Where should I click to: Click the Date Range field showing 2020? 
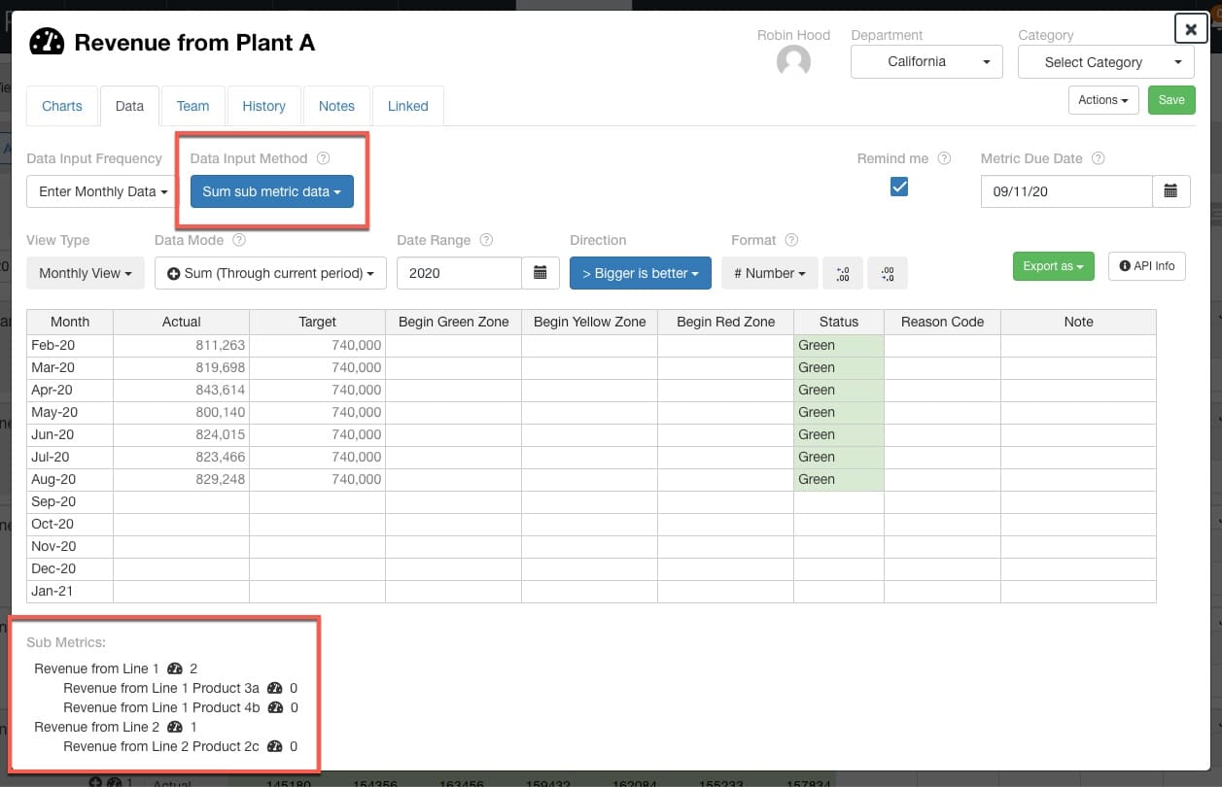(x=460, y=273)
